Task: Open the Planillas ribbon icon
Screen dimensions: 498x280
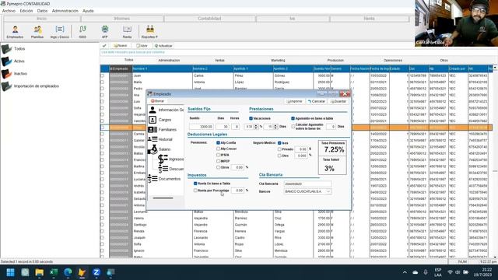Action: [x=37, y=32]
